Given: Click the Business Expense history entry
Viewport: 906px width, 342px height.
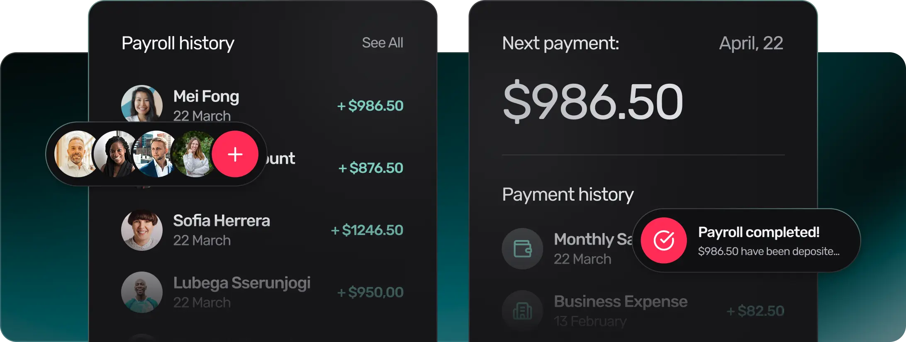Looking at the screenshot, I should coord(620,302).
